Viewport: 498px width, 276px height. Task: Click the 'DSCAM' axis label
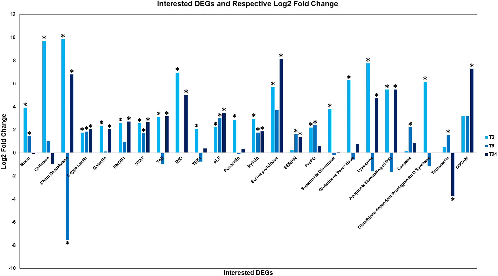(462, 163)
